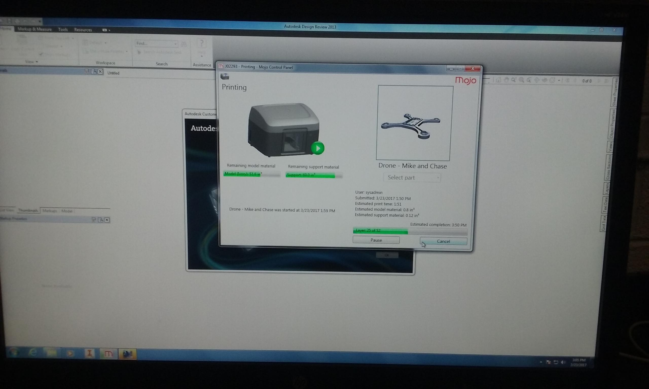Open the Cross Sections side tab
This screenshot has height=389, width=649.
(x=608, y=167)
